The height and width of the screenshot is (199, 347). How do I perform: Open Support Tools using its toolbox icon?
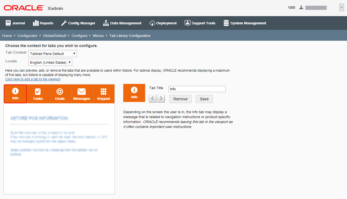[x=188, y=23]
